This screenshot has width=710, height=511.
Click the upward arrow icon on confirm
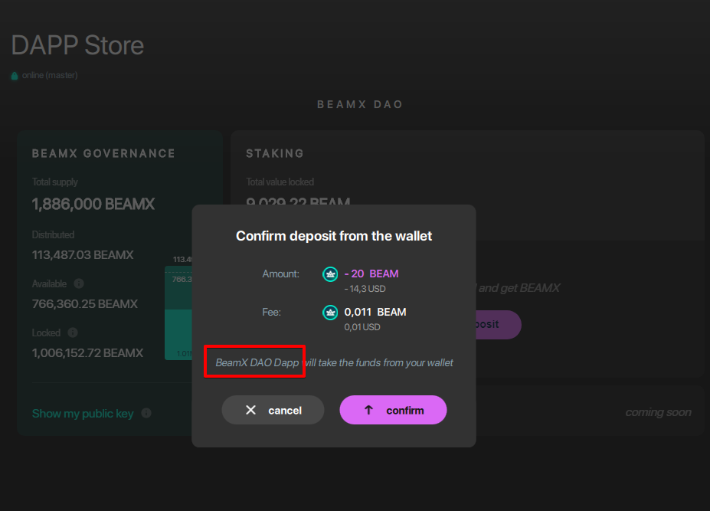coord(369,409)
